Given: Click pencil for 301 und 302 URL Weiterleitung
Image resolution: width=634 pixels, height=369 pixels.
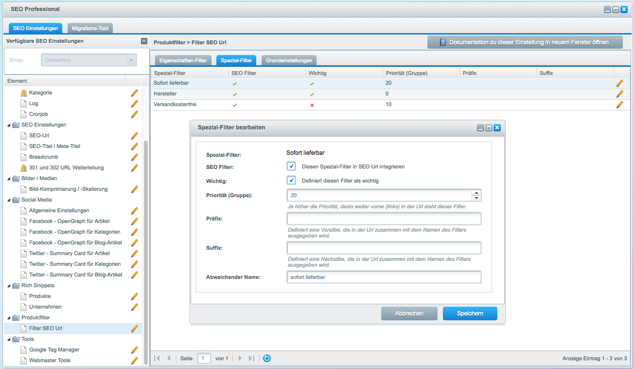Looking at the screenshot, I should 135,167.
